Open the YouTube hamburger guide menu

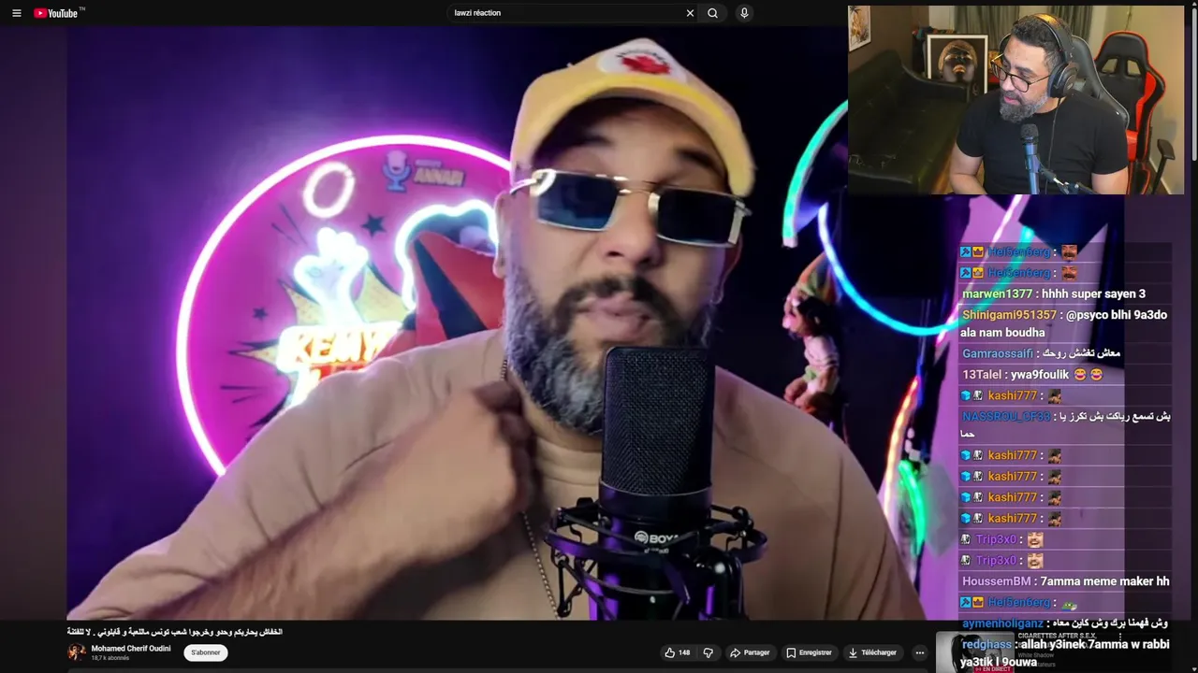point(16,13)
